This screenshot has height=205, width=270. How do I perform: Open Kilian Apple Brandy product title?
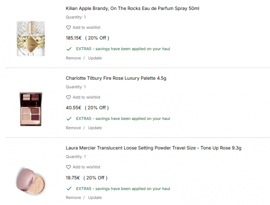133,8
